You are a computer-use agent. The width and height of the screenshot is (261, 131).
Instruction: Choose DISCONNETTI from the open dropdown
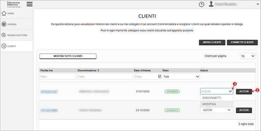217,98
